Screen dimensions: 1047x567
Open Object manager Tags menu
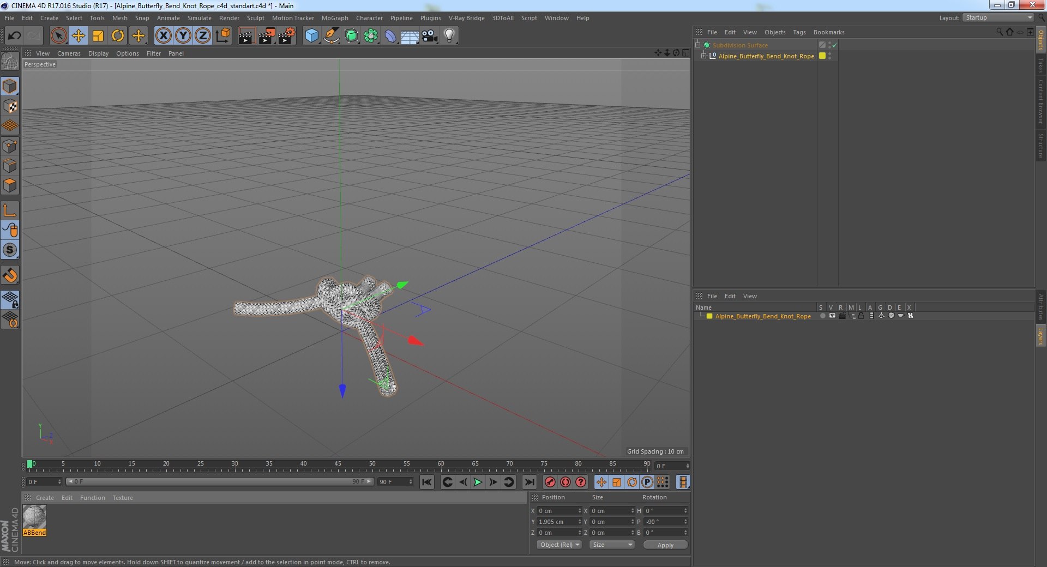coord(799,32)
